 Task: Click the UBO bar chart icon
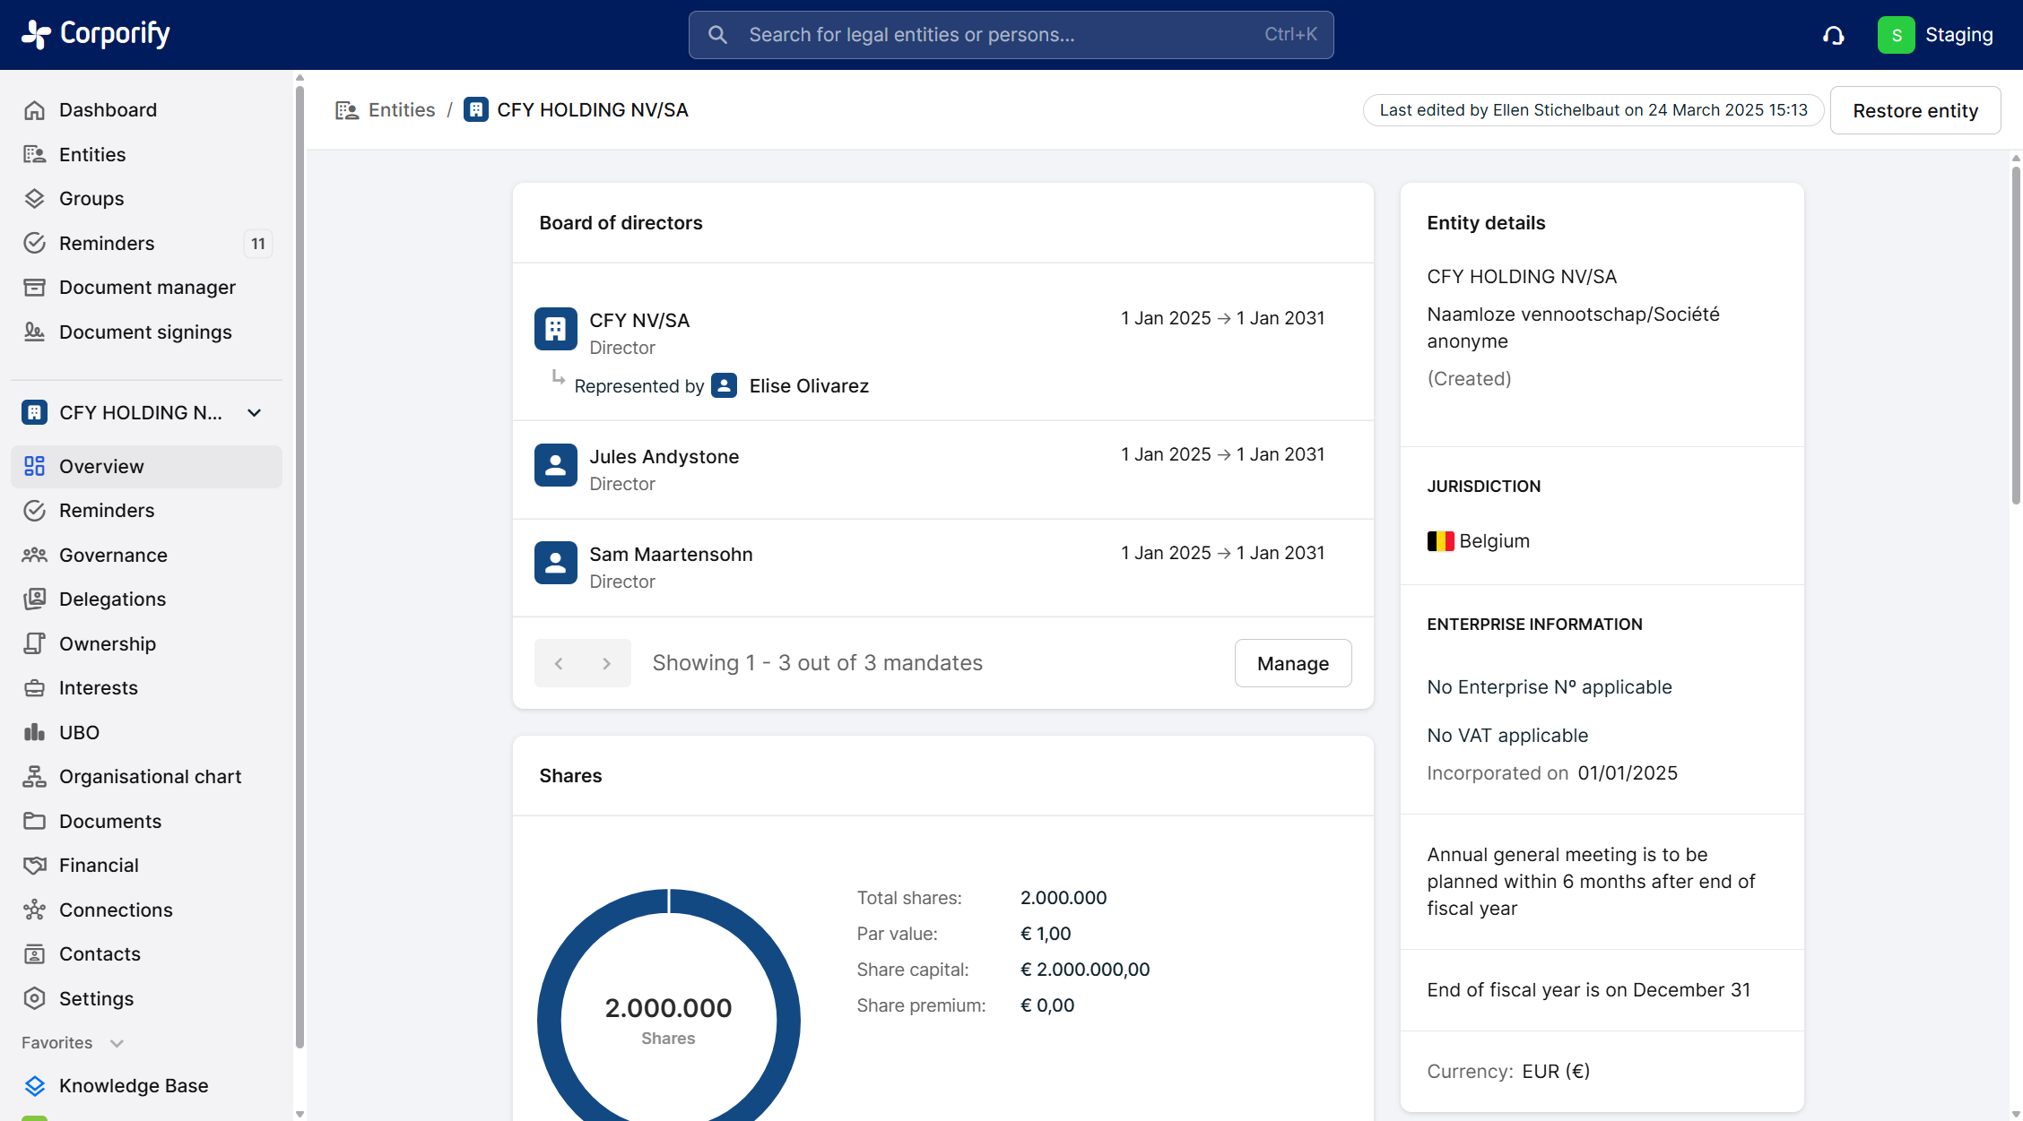pos(34,732)
